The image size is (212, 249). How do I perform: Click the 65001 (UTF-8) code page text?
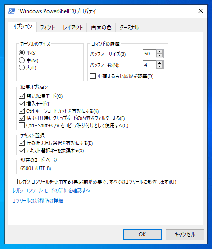coord(36,168)
